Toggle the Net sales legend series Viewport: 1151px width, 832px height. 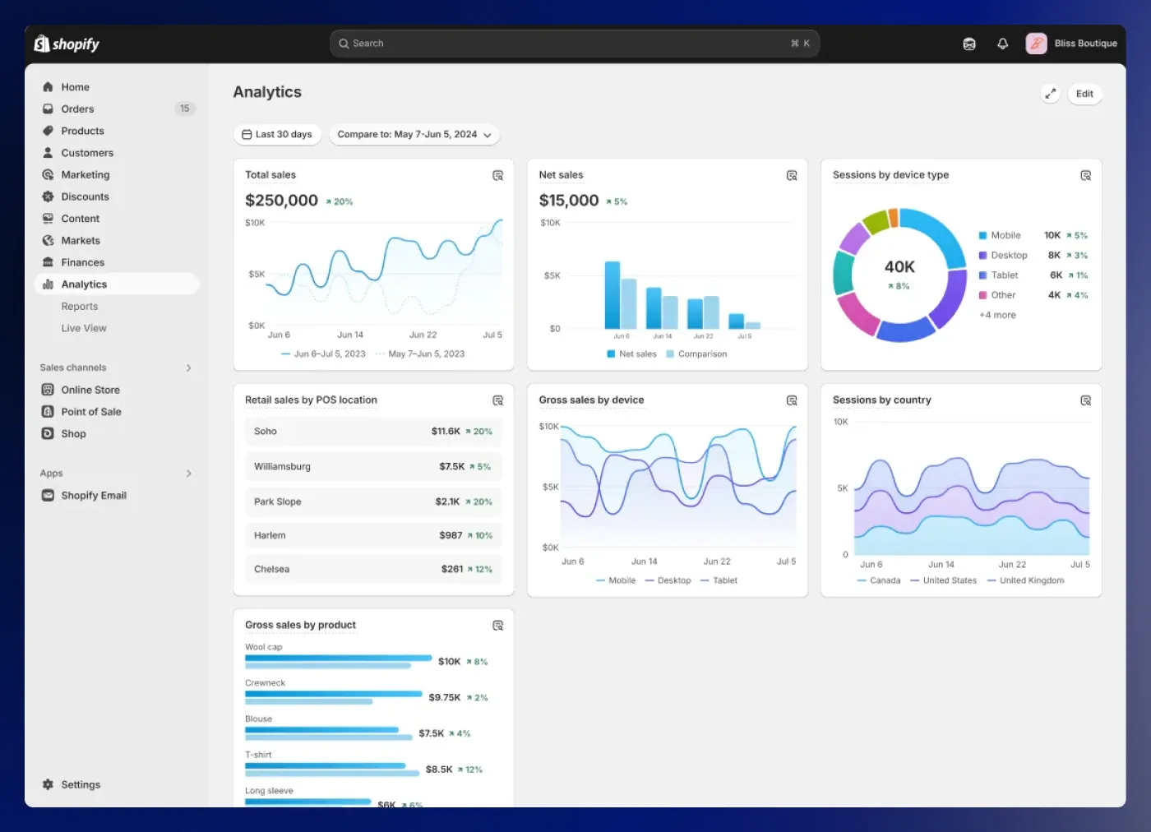tap(631, 354)
